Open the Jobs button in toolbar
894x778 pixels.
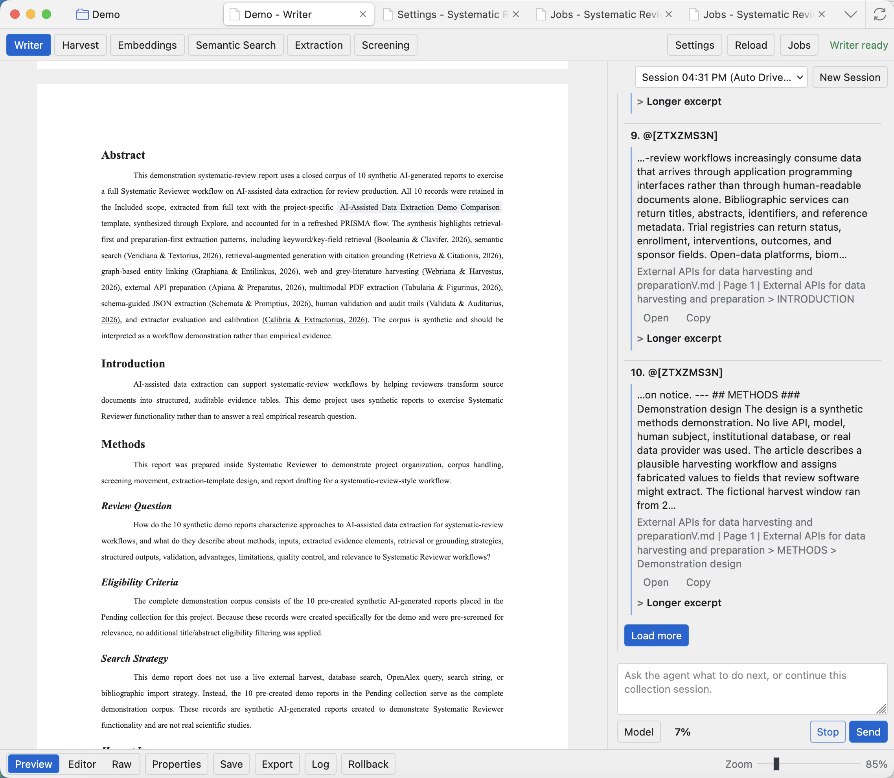point(799,45)
